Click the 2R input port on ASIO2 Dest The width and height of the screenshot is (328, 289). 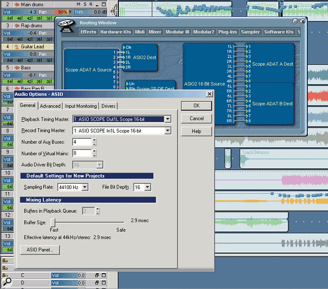(x=124, y=67)
